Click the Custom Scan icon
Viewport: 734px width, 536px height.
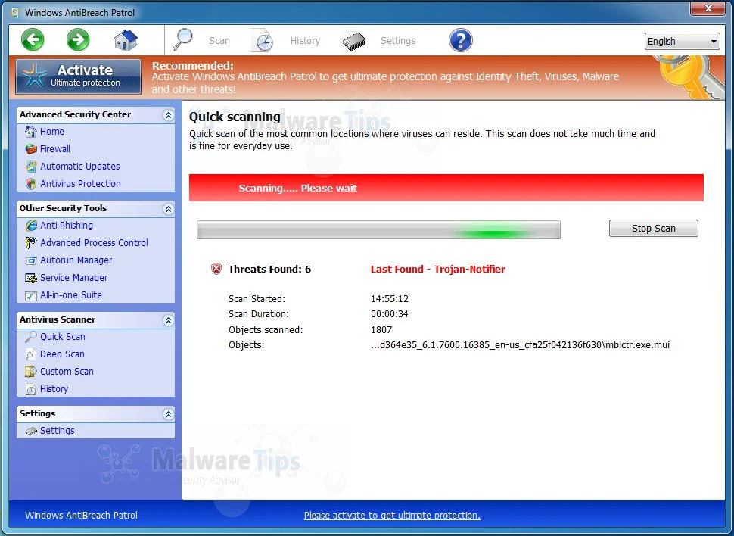pos(31,372)
